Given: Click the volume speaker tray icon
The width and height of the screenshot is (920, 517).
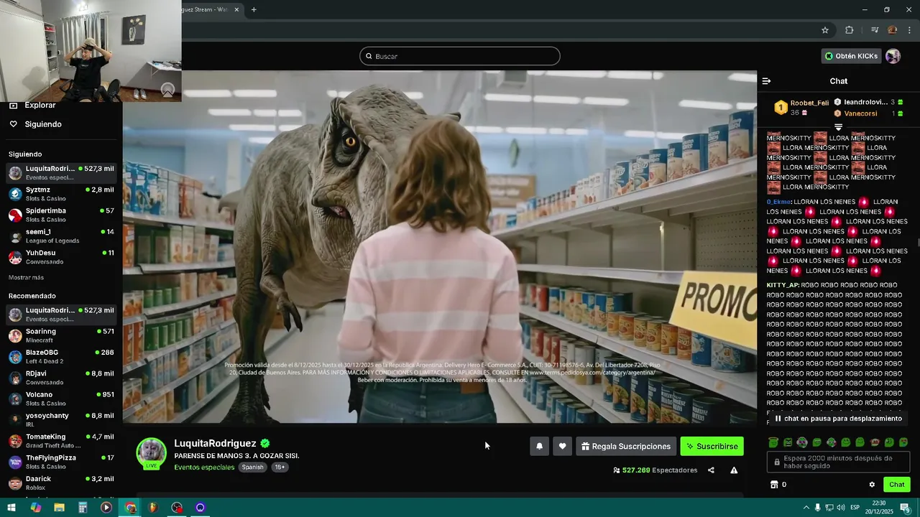Looking at the screenshot, I should [x=840, y=508].
